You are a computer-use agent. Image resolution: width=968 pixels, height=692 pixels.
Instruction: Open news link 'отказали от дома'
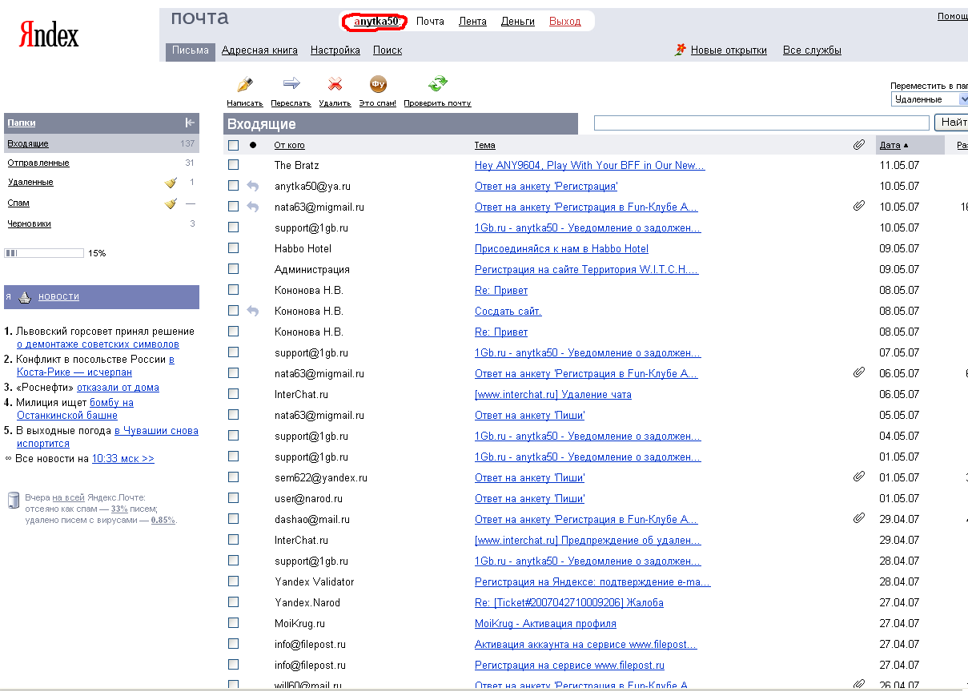coord(118,388)
